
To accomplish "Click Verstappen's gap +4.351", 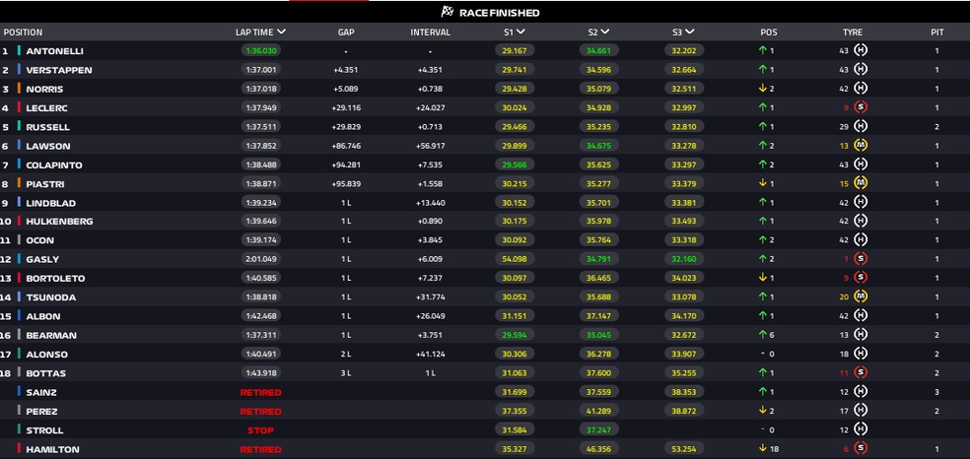I will 346,70.
